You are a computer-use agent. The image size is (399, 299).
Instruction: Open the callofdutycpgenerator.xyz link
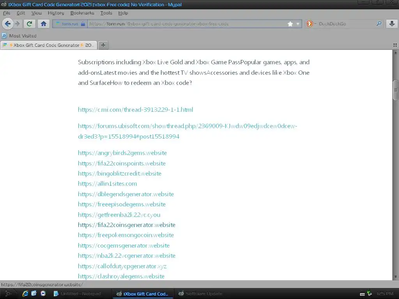coord(122,266)
